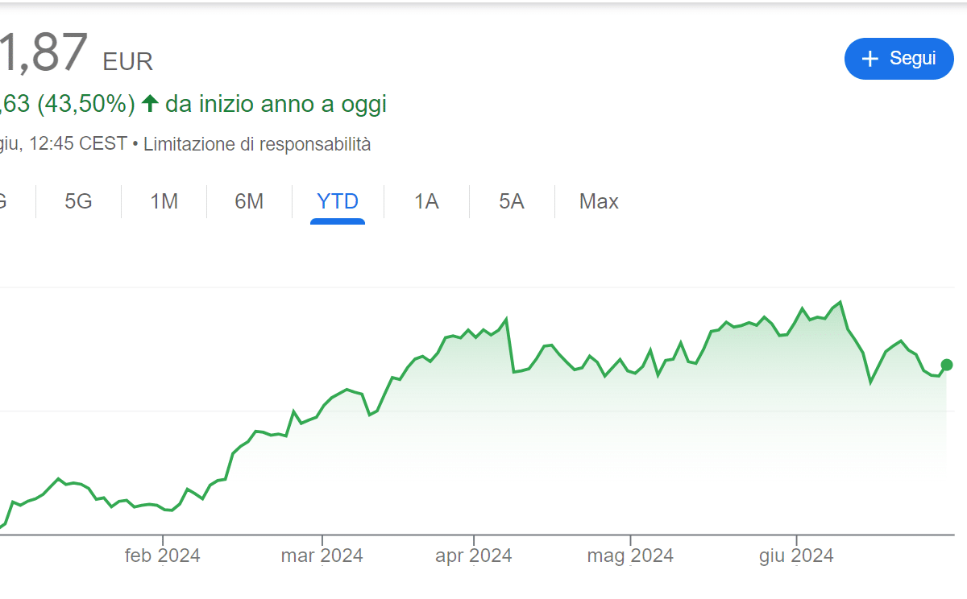Switch chart to 1A range
This screenshot has height=599, width=967.
[426, 201]
